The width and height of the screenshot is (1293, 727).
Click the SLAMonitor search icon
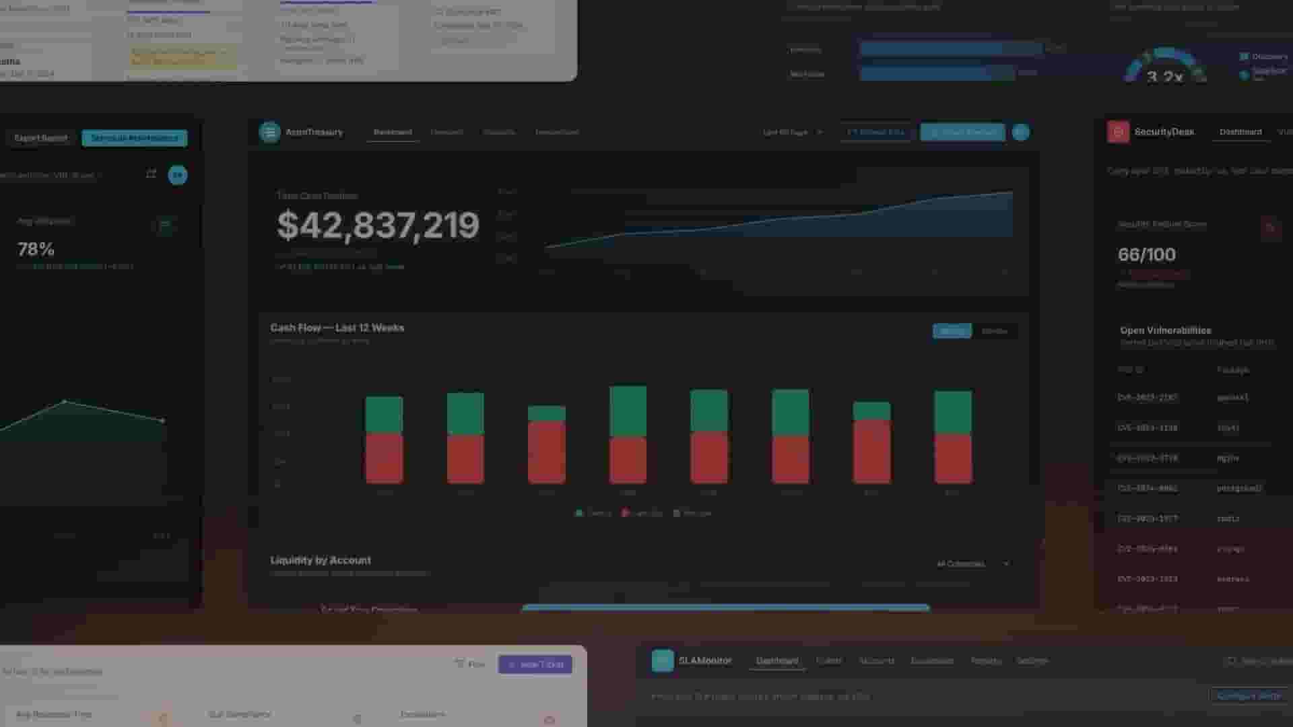tap(1231, 661)
